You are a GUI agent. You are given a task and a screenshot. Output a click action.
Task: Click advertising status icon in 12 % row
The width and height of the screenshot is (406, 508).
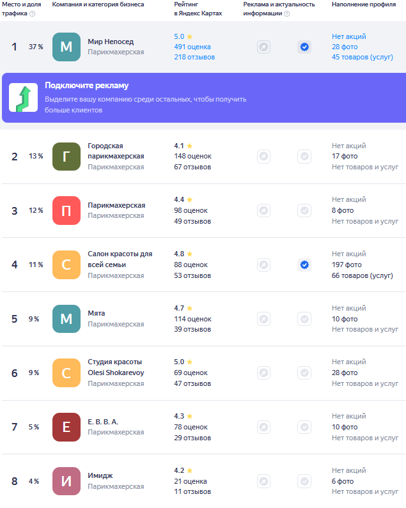click(263, 211)
